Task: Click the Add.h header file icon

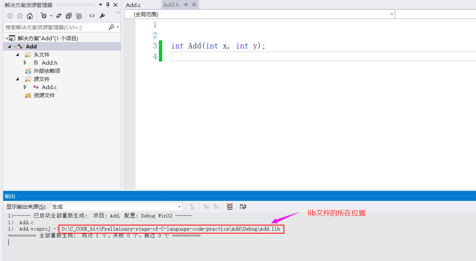Action: (x=36, y=63)
